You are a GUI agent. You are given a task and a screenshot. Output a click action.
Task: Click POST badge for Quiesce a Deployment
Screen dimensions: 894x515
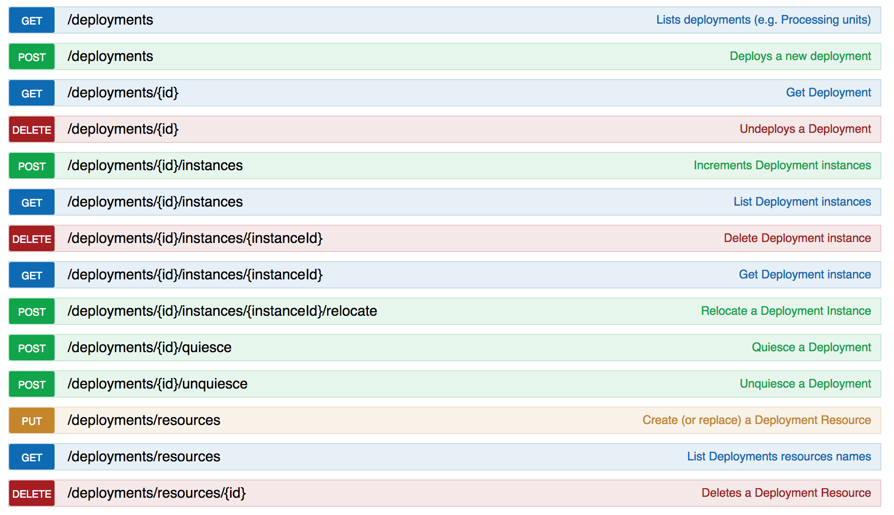coord(32,348)
